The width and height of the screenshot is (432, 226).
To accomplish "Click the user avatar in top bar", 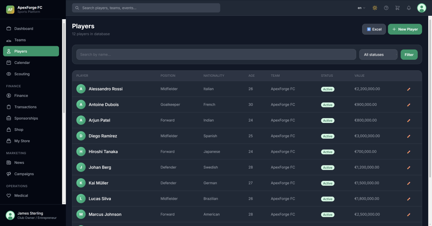I will pyautogui.click(x=421, y=8).
